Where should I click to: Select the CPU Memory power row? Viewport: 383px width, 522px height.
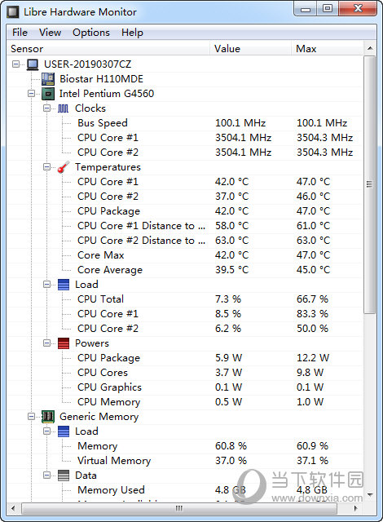point(185,402)
